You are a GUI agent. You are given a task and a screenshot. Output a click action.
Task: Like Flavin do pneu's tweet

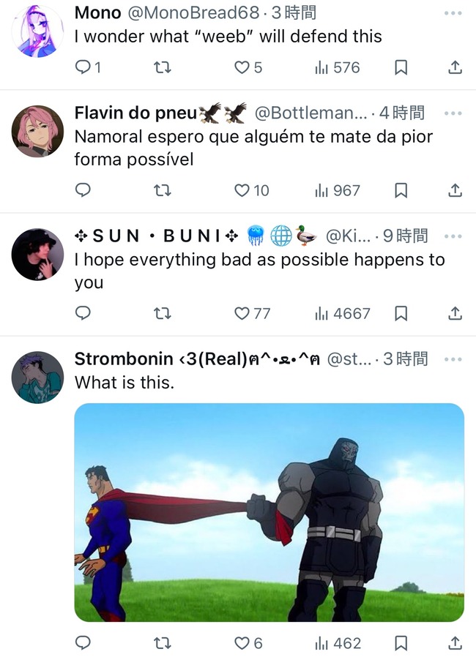(252, 191)
